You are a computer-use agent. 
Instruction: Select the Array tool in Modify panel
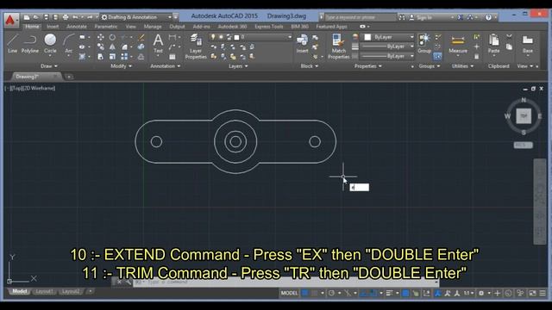124,56
